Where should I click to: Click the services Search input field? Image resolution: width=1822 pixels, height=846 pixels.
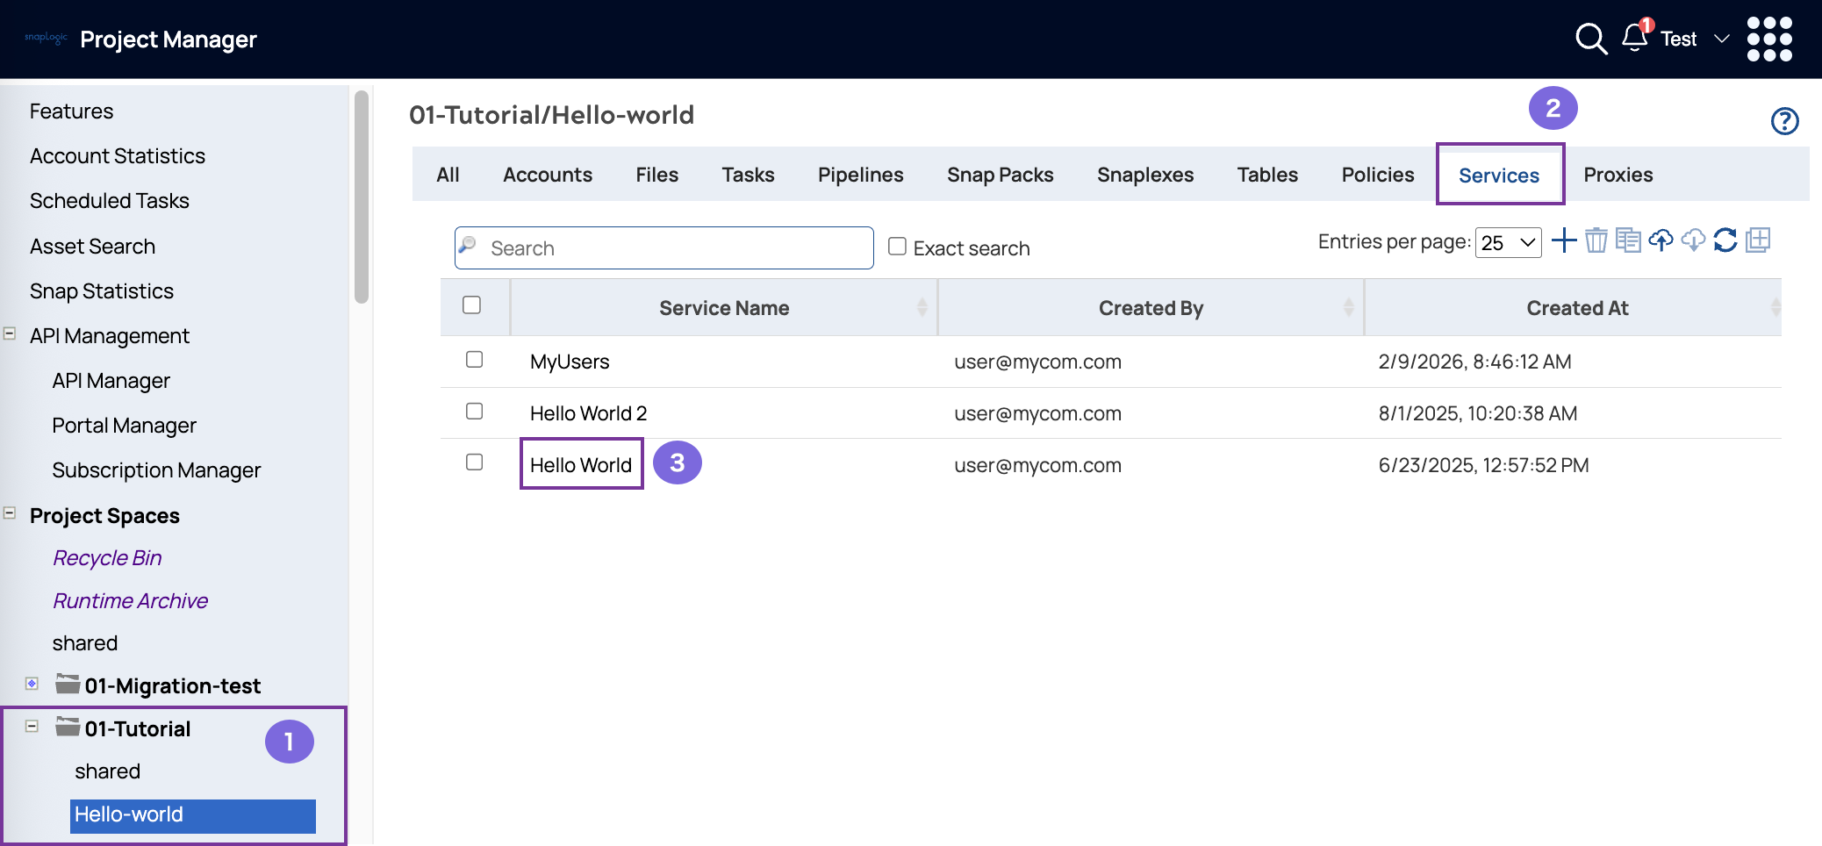pyautogui.click(x=664, y=247)
